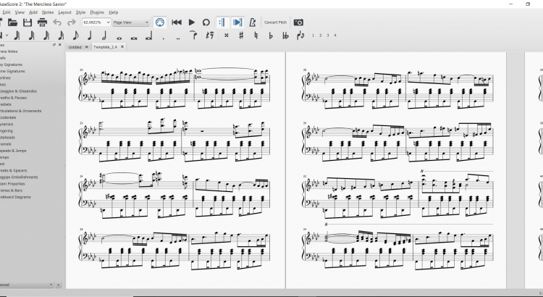Open the Plugins menu
The image size is (543, 297).
[96, 12]
